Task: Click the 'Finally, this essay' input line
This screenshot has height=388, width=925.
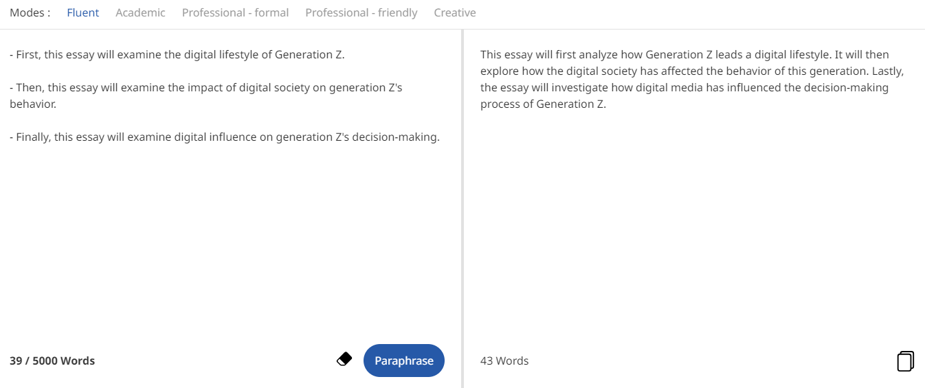Action: (x=225, y=137)
